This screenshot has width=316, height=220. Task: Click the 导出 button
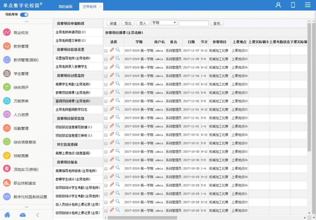click(128, 23)
